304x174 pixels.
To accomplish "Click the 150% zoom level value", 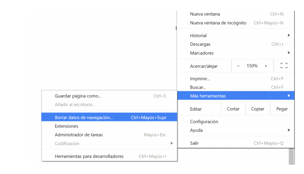I will [x=252, y=65].
